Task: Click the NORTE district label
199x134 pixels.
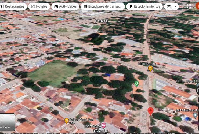Action: 102,21
